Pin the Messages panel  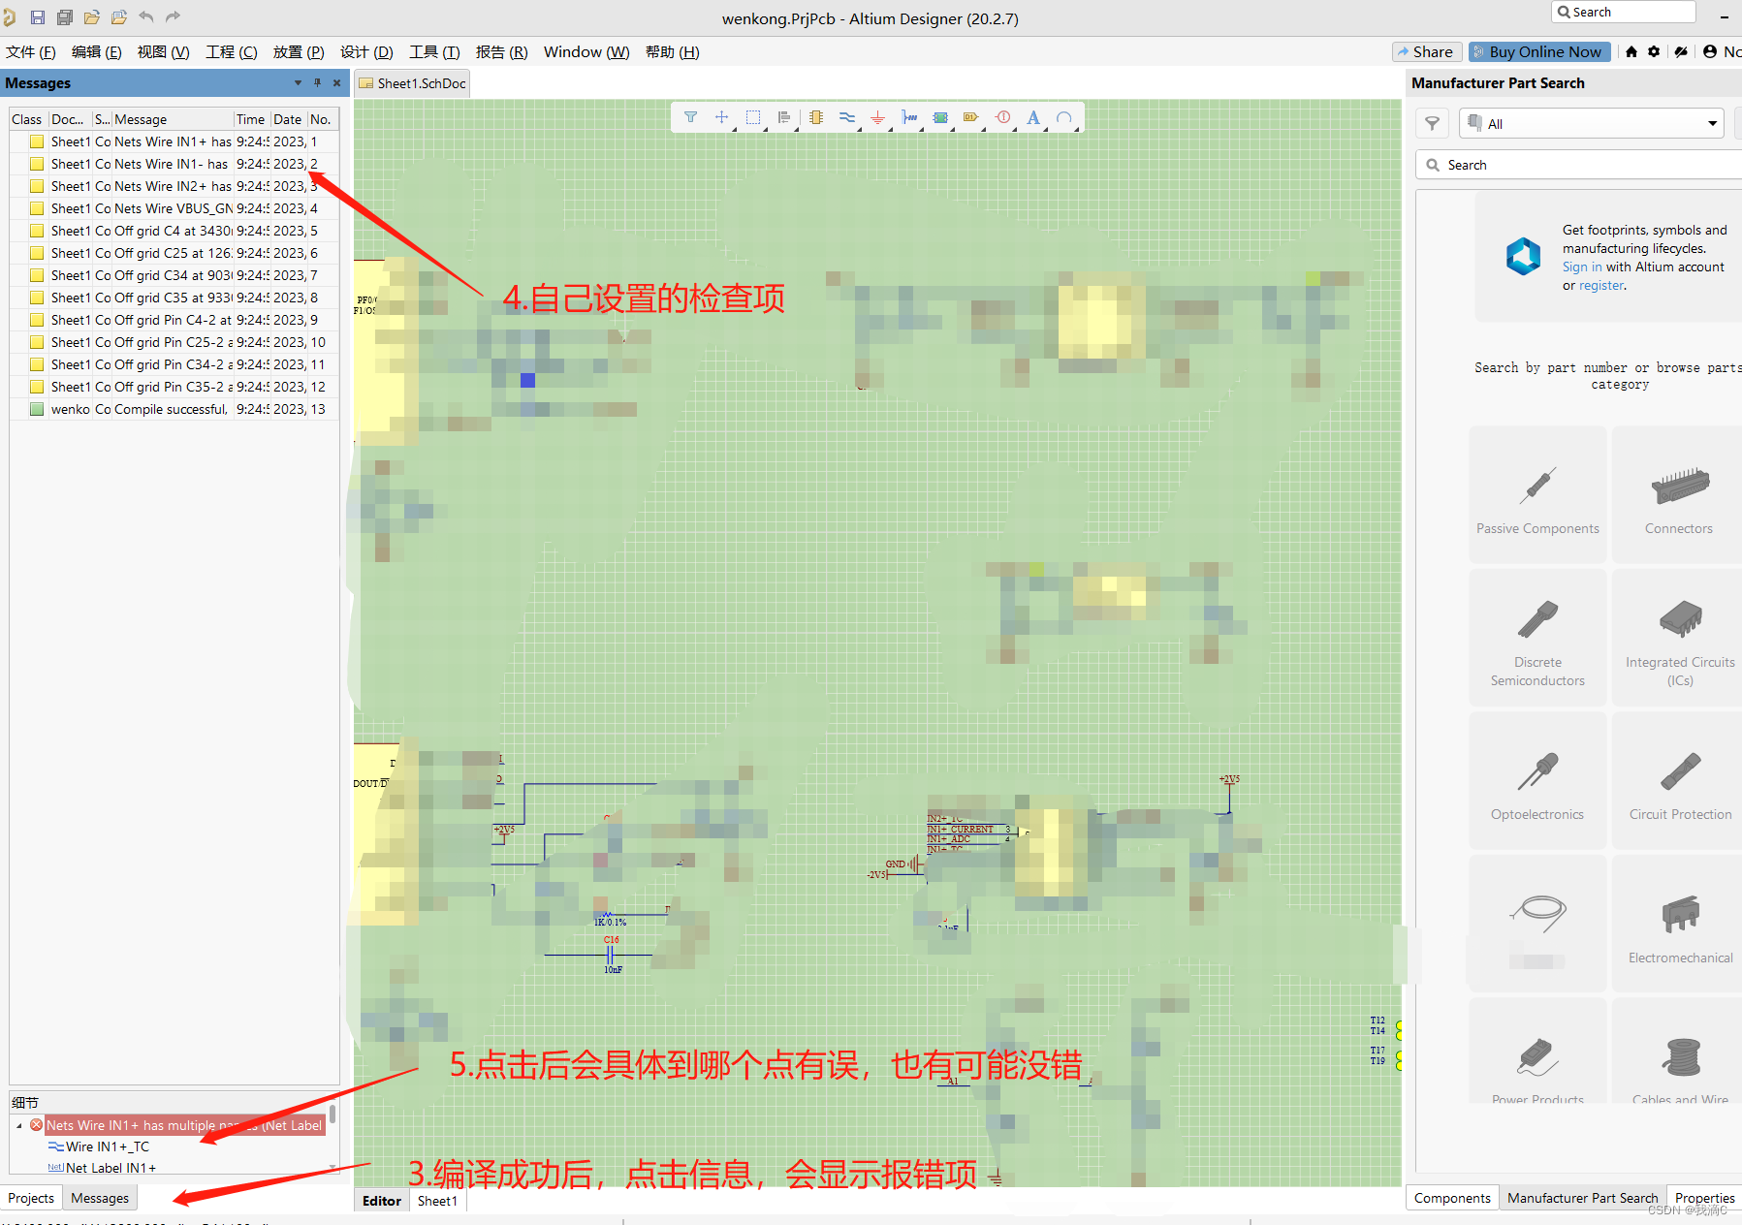pyautogui.click(x=317, y=83)
